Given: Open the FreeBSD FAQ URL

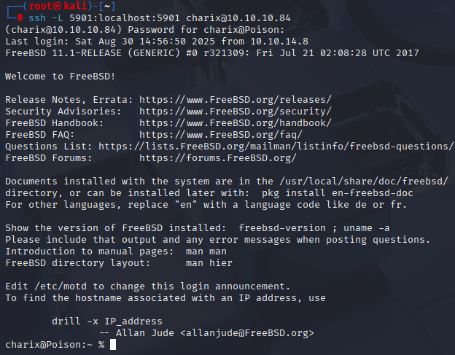Looking at the screenshot, I should [x=221, y=135].
